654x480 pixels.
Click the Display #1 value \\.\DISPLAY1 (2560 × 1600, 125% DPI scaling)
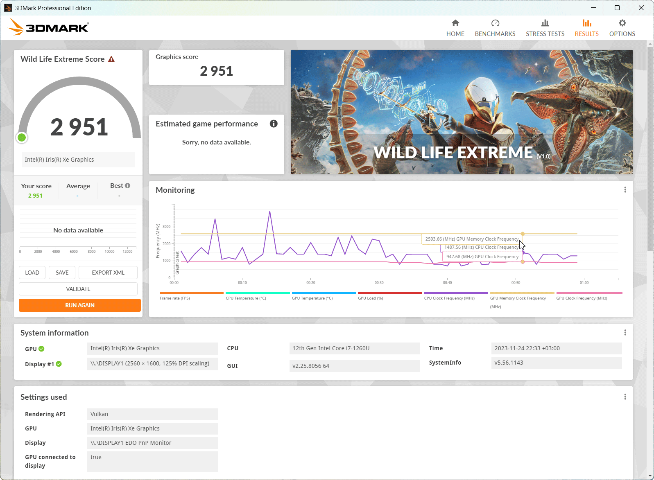pyautogui.click(x=152, y=363)
